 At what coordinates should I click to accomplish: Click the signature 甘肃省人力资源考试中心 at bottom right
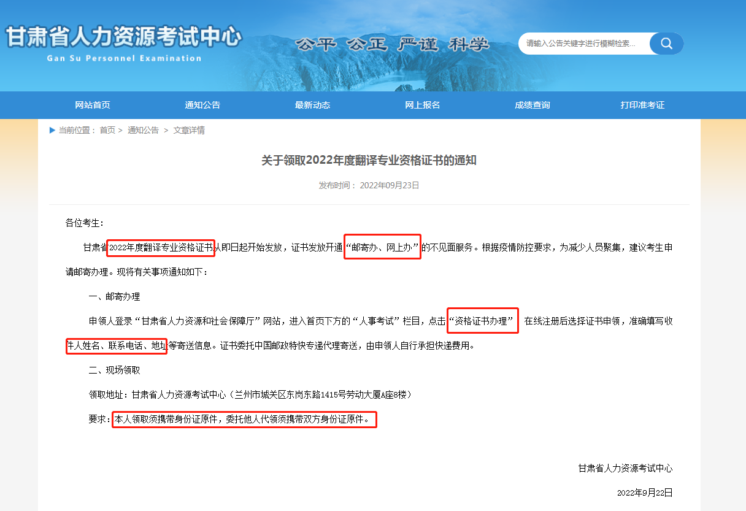click(x=625, y=468)
